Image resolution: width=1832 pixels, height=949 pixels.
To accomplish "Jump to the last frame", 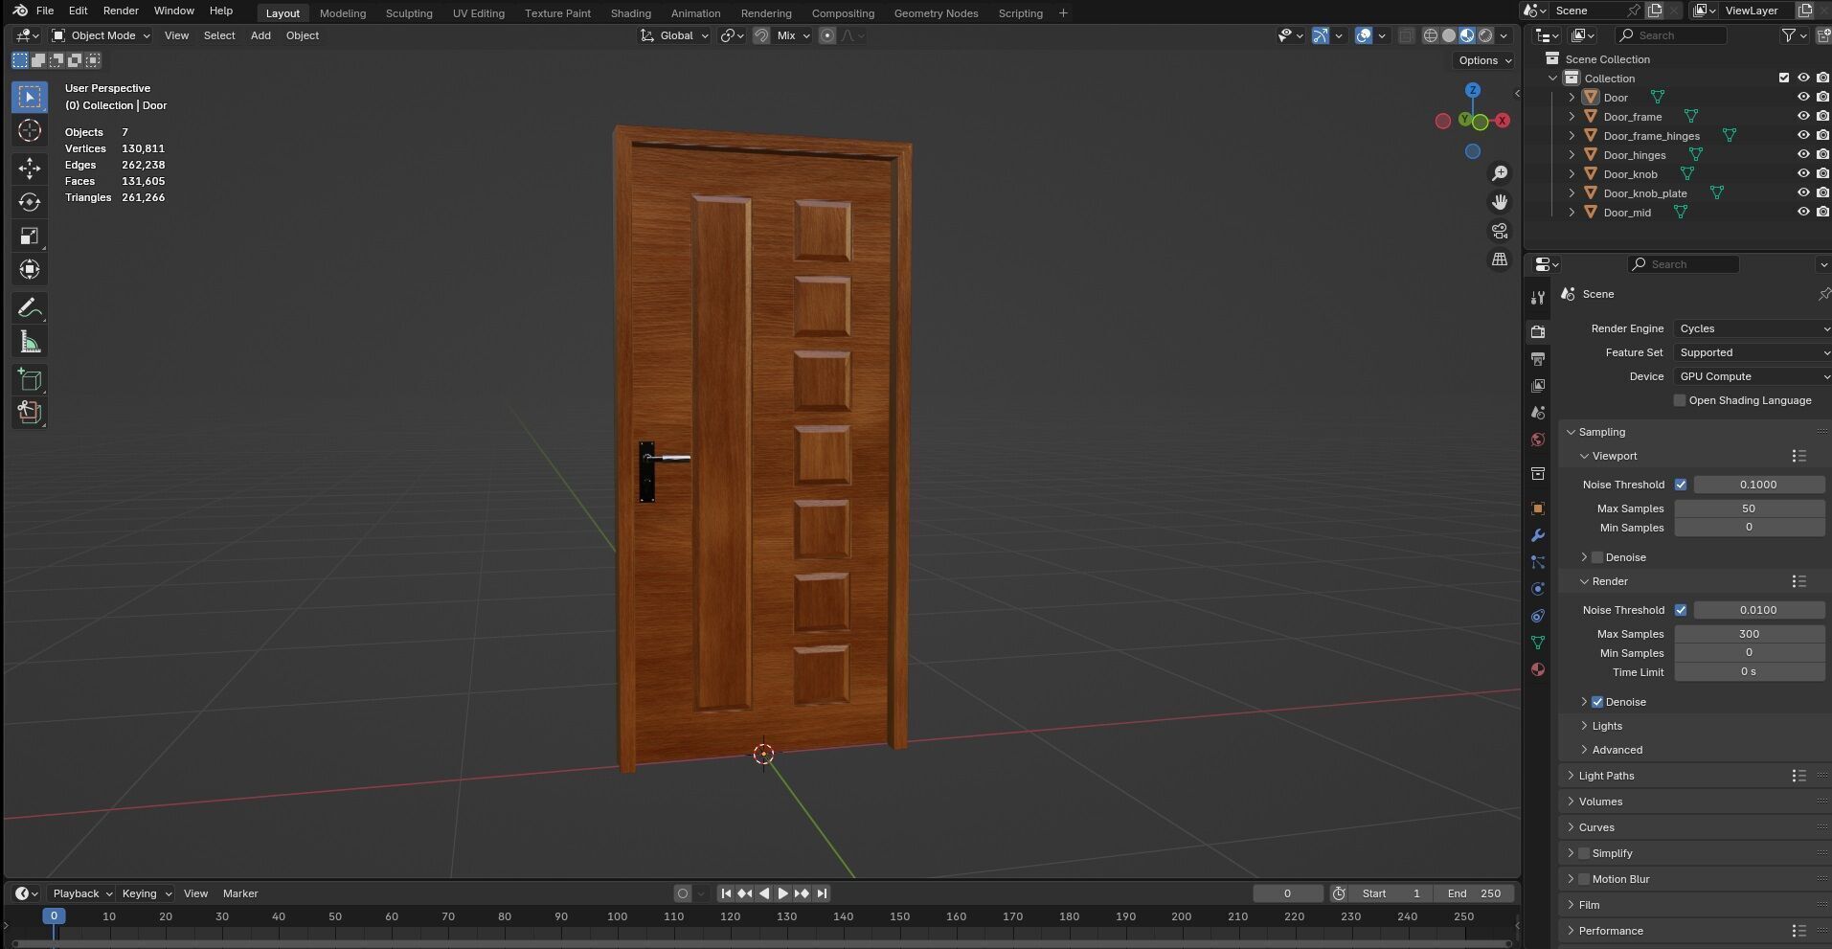I will (822, 893).
